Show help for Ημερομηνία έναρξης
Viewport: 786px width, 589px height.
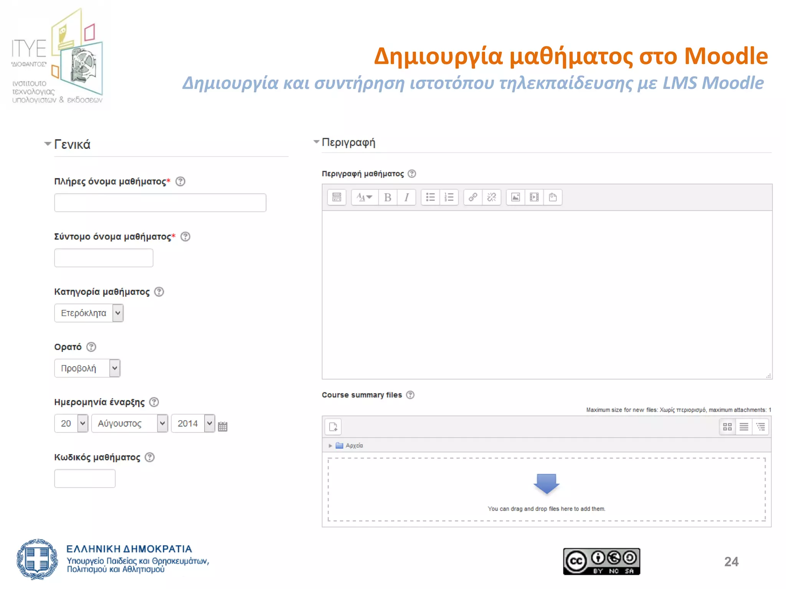(x=154, y=402)
